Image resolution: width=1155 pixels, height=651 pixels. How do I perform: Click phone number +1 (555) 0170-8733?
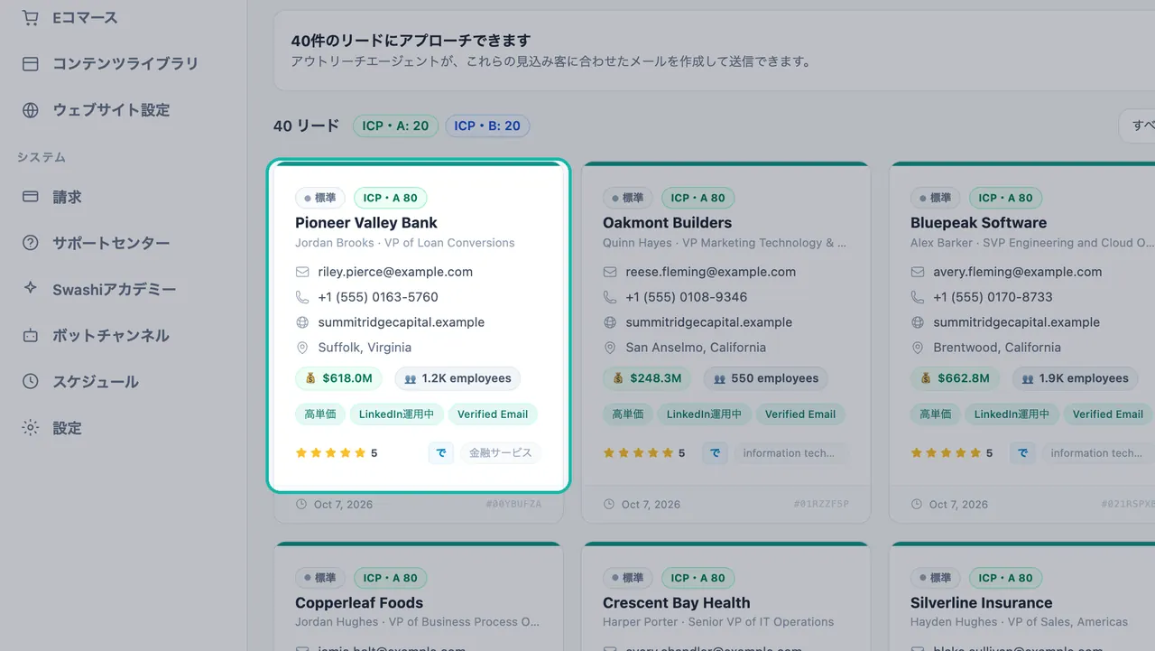(x=993, y=297)
